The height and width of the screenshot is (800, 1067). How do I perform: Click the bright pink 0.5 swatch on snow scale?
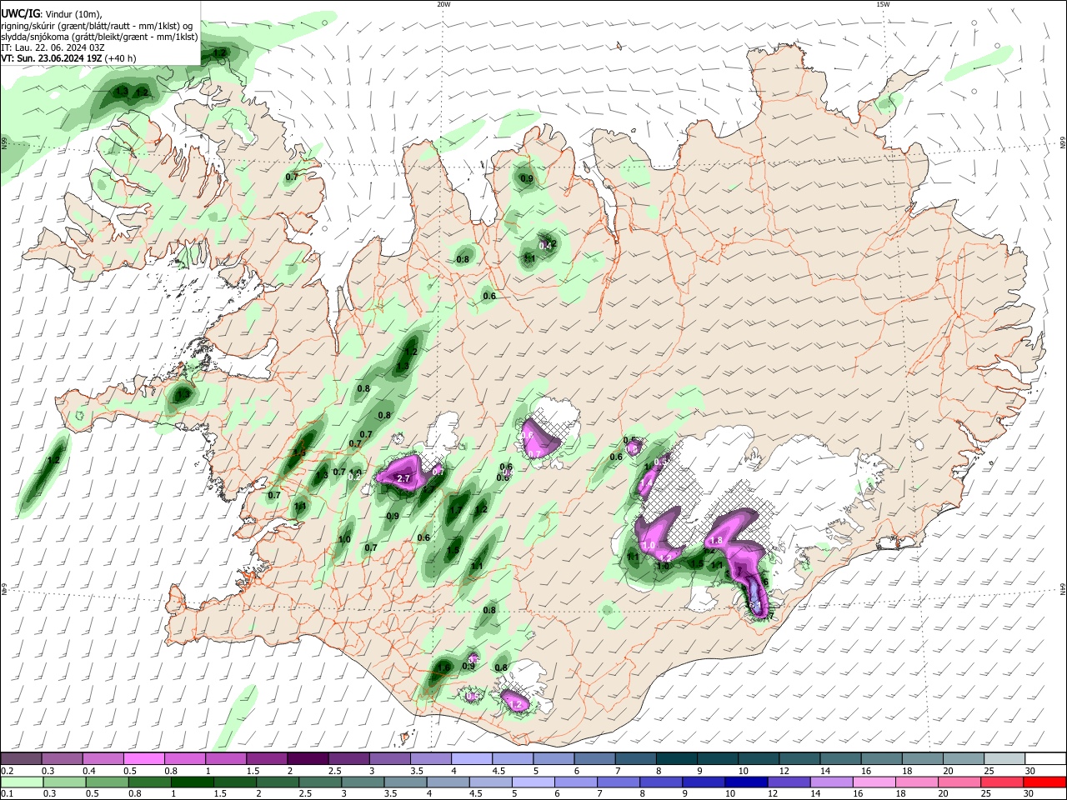pos(143,758)
